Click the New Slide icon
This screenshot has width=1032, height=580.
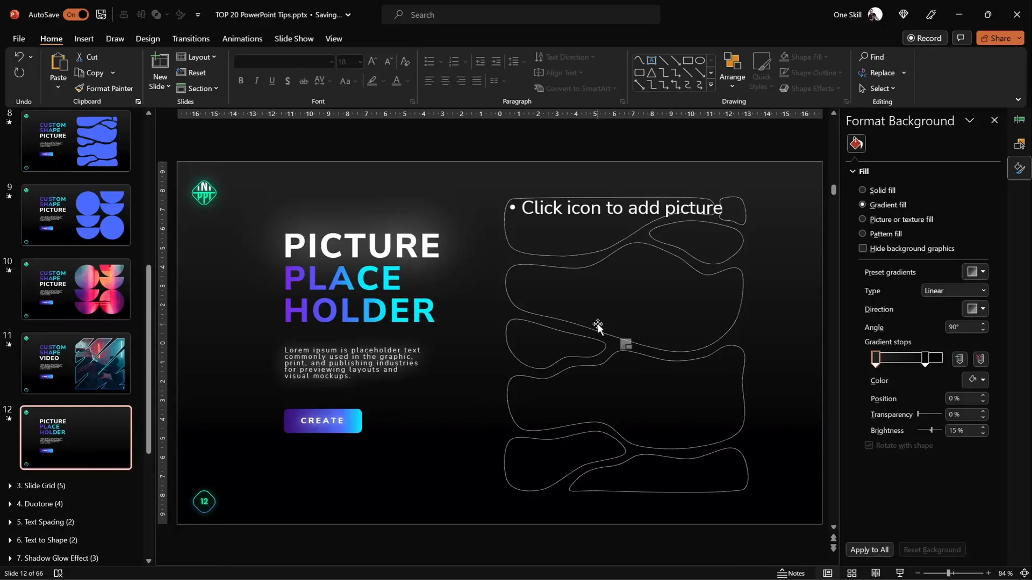point(160,62)
